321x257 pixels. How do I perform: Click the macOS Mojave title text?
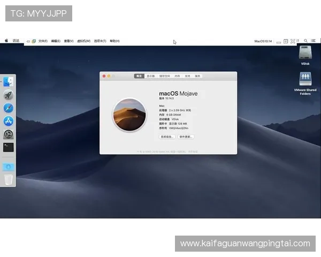178,94
